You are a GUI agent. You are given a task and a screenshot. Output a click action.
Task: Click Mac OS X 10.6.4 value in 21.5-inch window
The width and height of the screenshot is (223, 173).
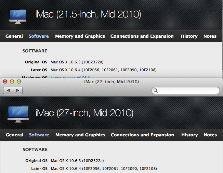(x=104, y=70)
